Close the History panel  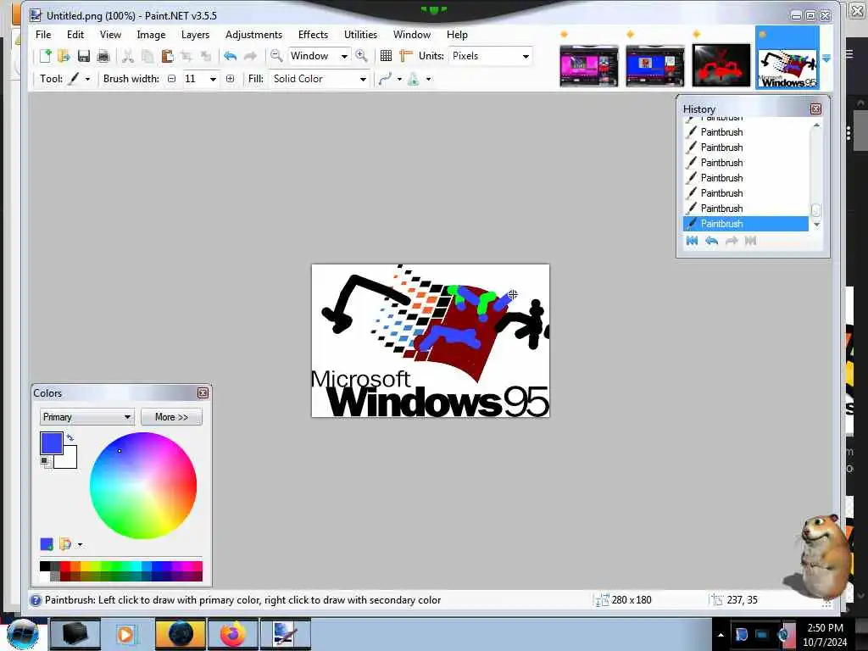(x=815, y=109)
